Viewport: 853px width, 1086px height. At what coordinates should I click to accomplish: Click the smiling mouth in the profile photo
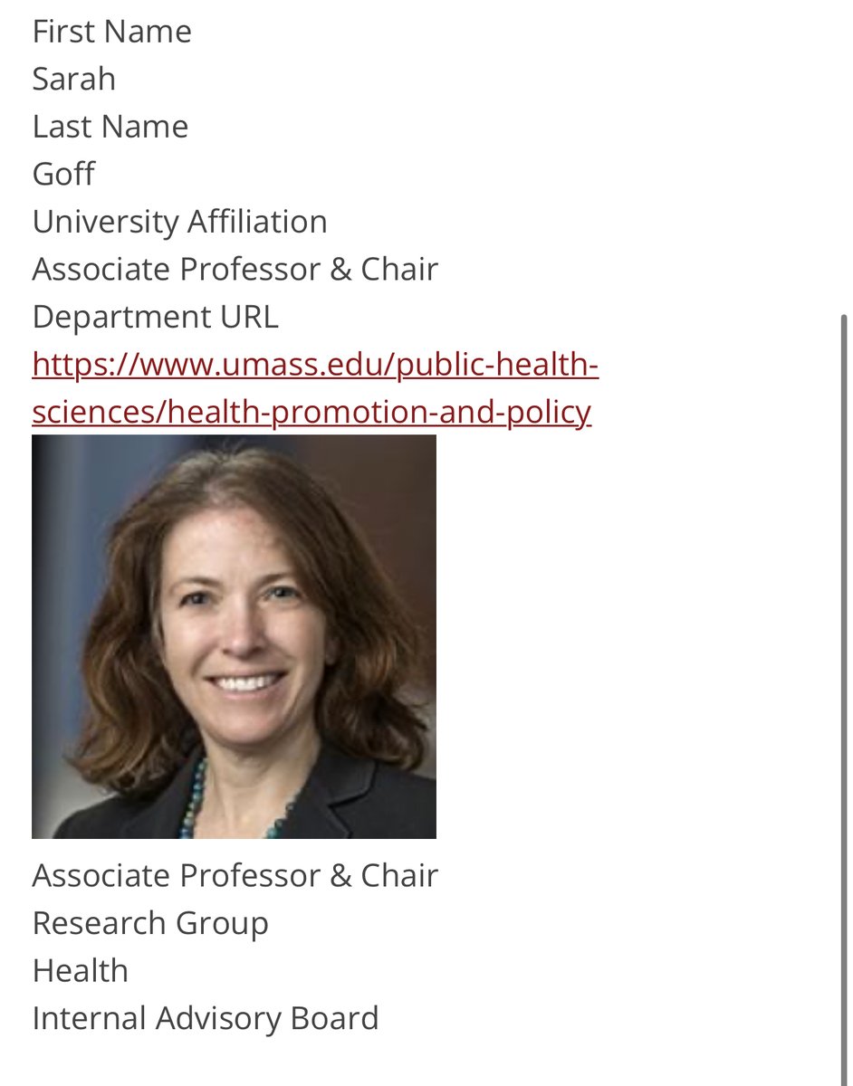[x=246, y=681]
